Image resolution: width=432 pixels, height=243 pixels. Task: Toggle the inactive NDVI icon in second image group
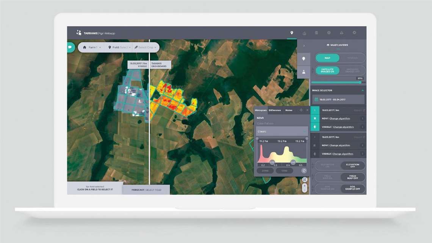click(x=315, y=145)
